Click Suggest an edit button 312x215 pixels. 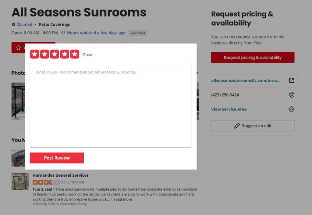tap(253, 126)
